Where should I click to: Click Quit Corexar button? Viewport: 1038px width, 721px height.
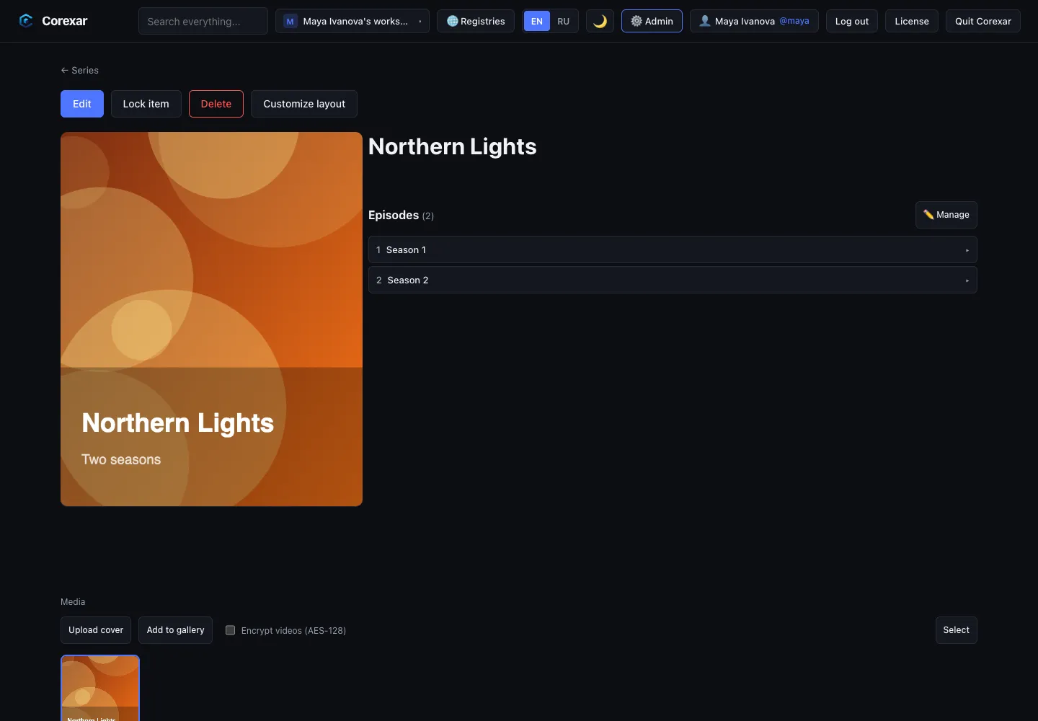click(x=983, y=21)
